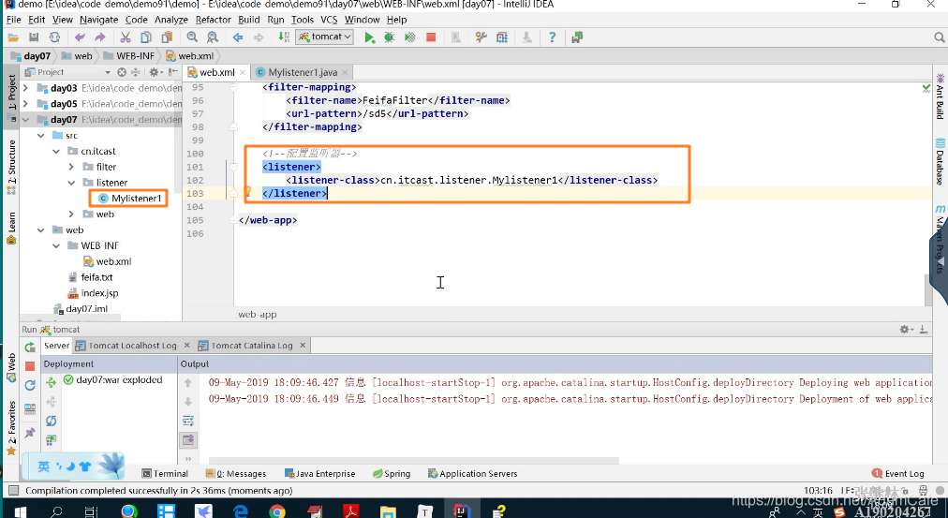This screenshot has height=518, width=948.
Task: Click the Open folder toolbar icon
Action: click(x=13, y=37)
